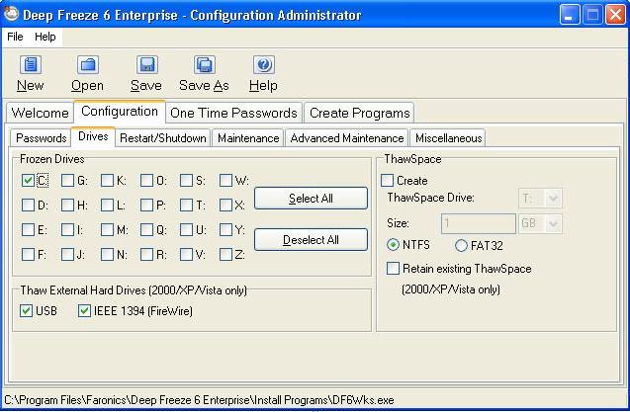The width and height of the screenshot is (630, 412).
Task: Select the NTFS radio button
Action: (393, 245)
